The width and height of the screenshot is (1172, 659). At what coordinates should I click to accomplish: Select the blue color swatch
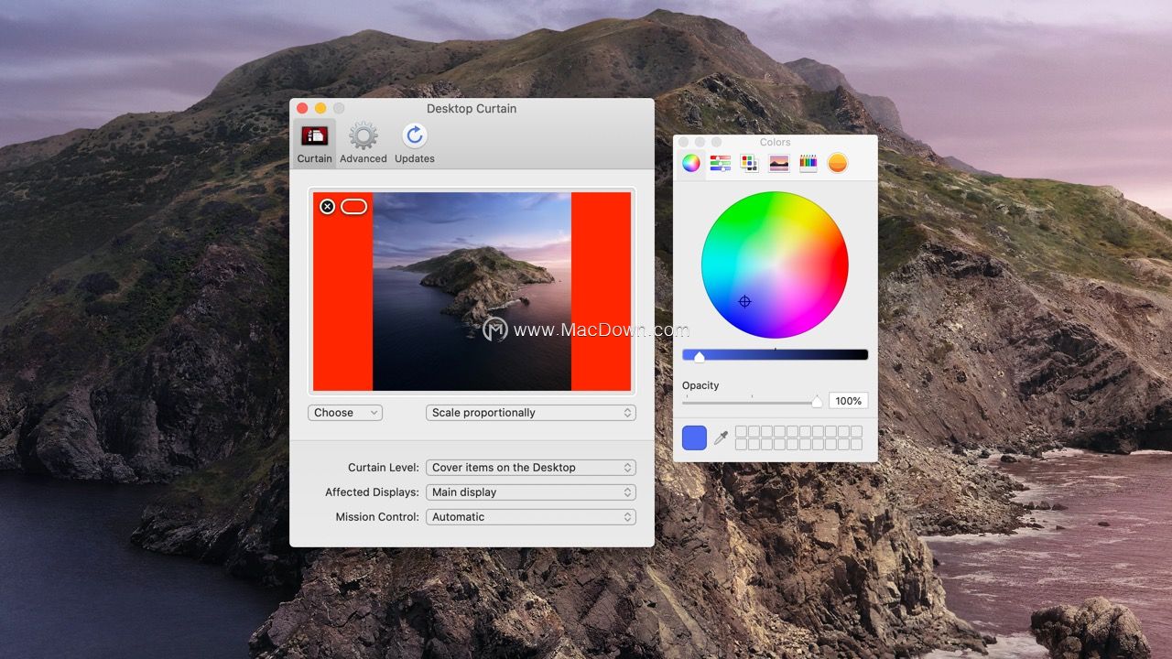coord(693,438)
